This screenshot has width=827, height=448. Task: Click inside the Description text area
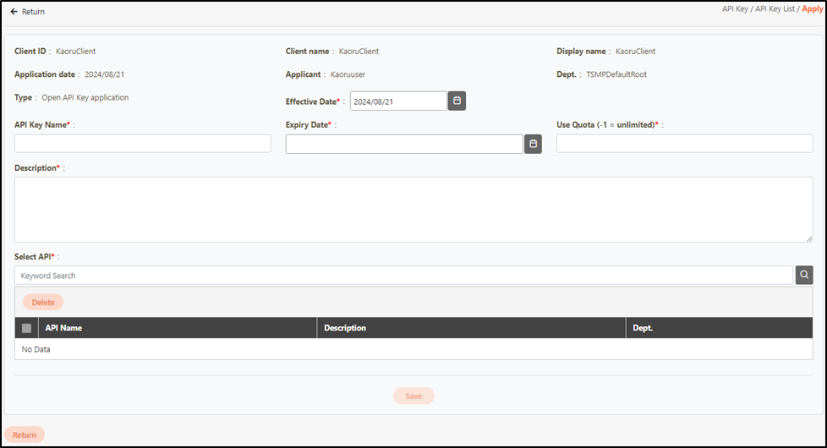click(x=413, y=209)
